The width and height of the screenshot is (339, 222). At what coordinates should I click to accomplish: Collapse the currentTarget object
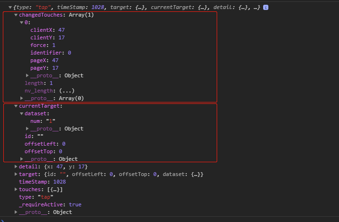coord(16,106)
